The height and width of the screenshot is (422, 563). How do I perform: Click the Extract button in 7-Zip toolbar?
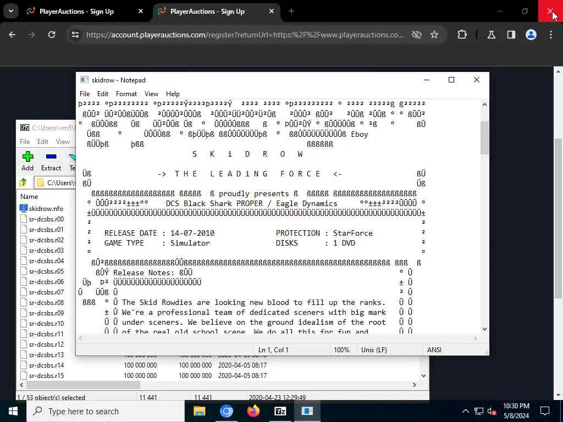pyautogui.click(x=51, y=161)
